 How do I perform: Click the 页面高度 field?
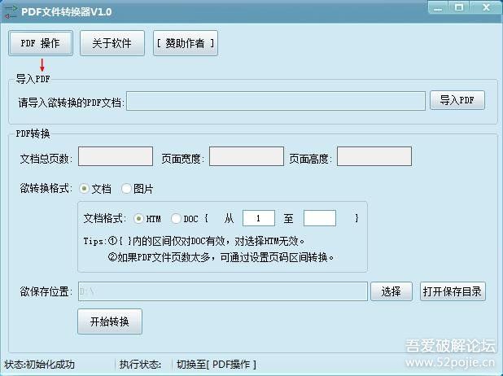[374, 156]
